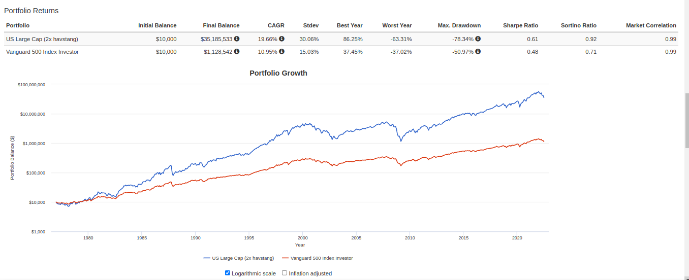
Task: Click the Sharpe Ratio column header
Action: click(520, 25)
